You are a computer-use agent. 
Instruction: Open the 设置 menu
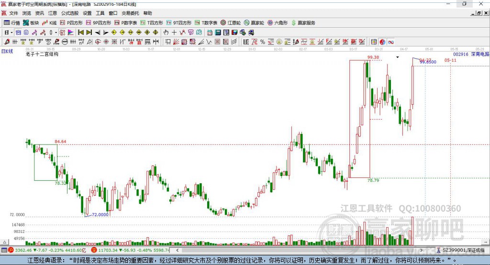pyautogui.click(x=87, y=13)
